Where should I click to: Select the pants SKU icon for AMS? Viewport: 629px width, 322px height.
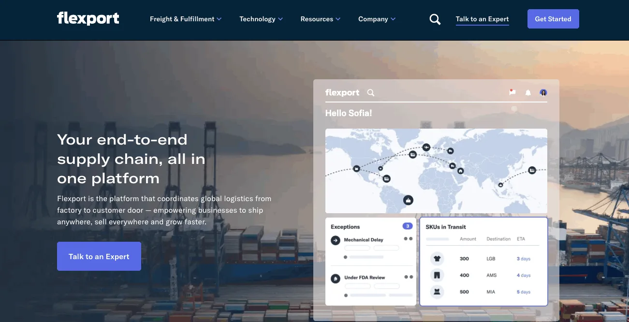[x=437, y=275]
